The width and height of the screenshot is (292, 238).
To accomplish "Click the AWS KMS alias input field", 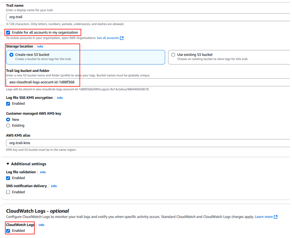I will click(148, 143).
